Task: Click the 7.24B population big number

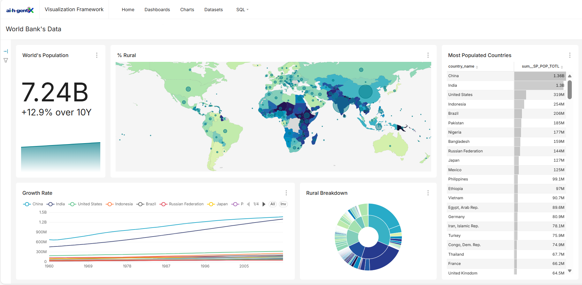Action: click(x=55, y=92)
